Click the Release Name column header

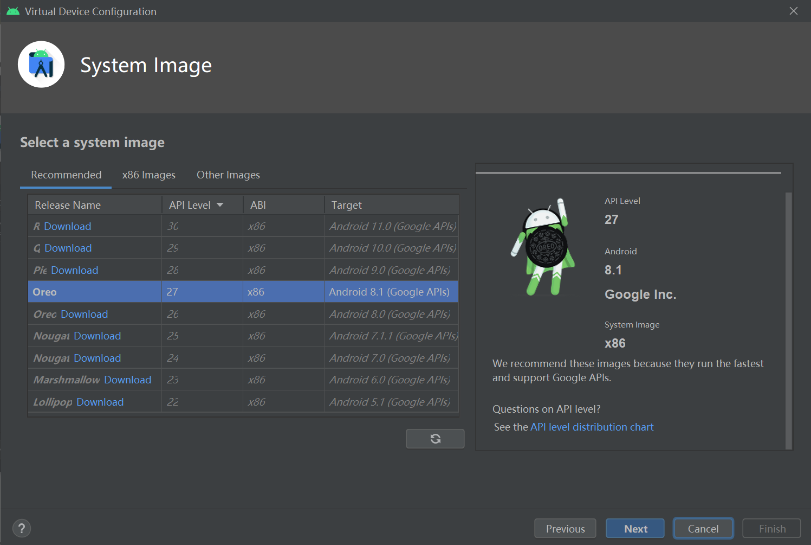pos(95,205)
